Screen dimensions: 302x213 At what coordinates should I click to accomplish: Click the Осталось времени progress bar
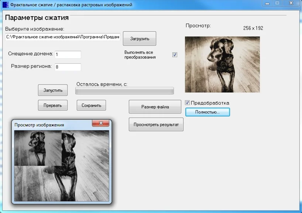124,91
